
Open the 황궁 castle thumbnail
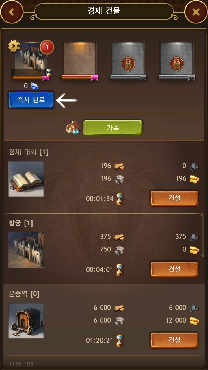(x=26, y=250)
